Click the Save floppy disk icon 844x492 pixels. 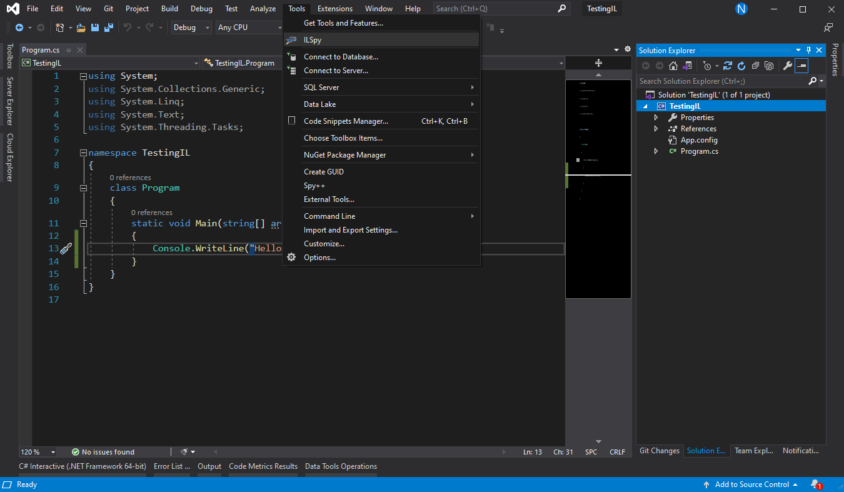pyautogui.click(x=95, y=28)
